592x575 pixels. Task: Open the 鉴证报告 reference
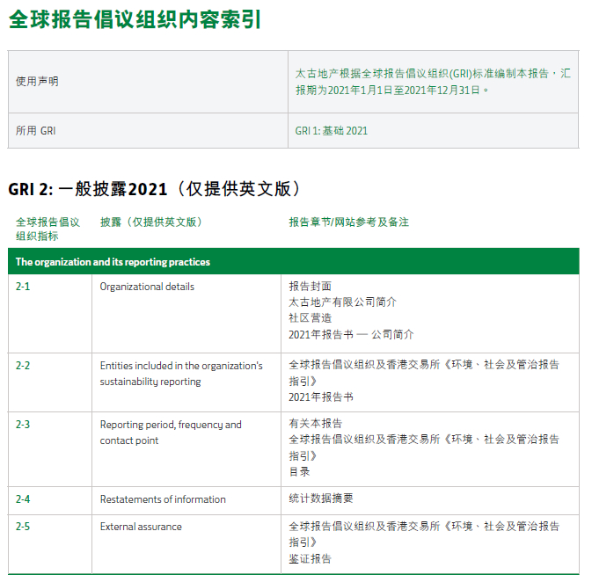[310, 559]
